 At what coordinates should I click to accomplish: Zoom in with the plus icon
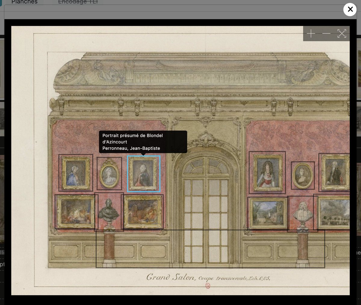pyautogui.click(x=311, y=33)
